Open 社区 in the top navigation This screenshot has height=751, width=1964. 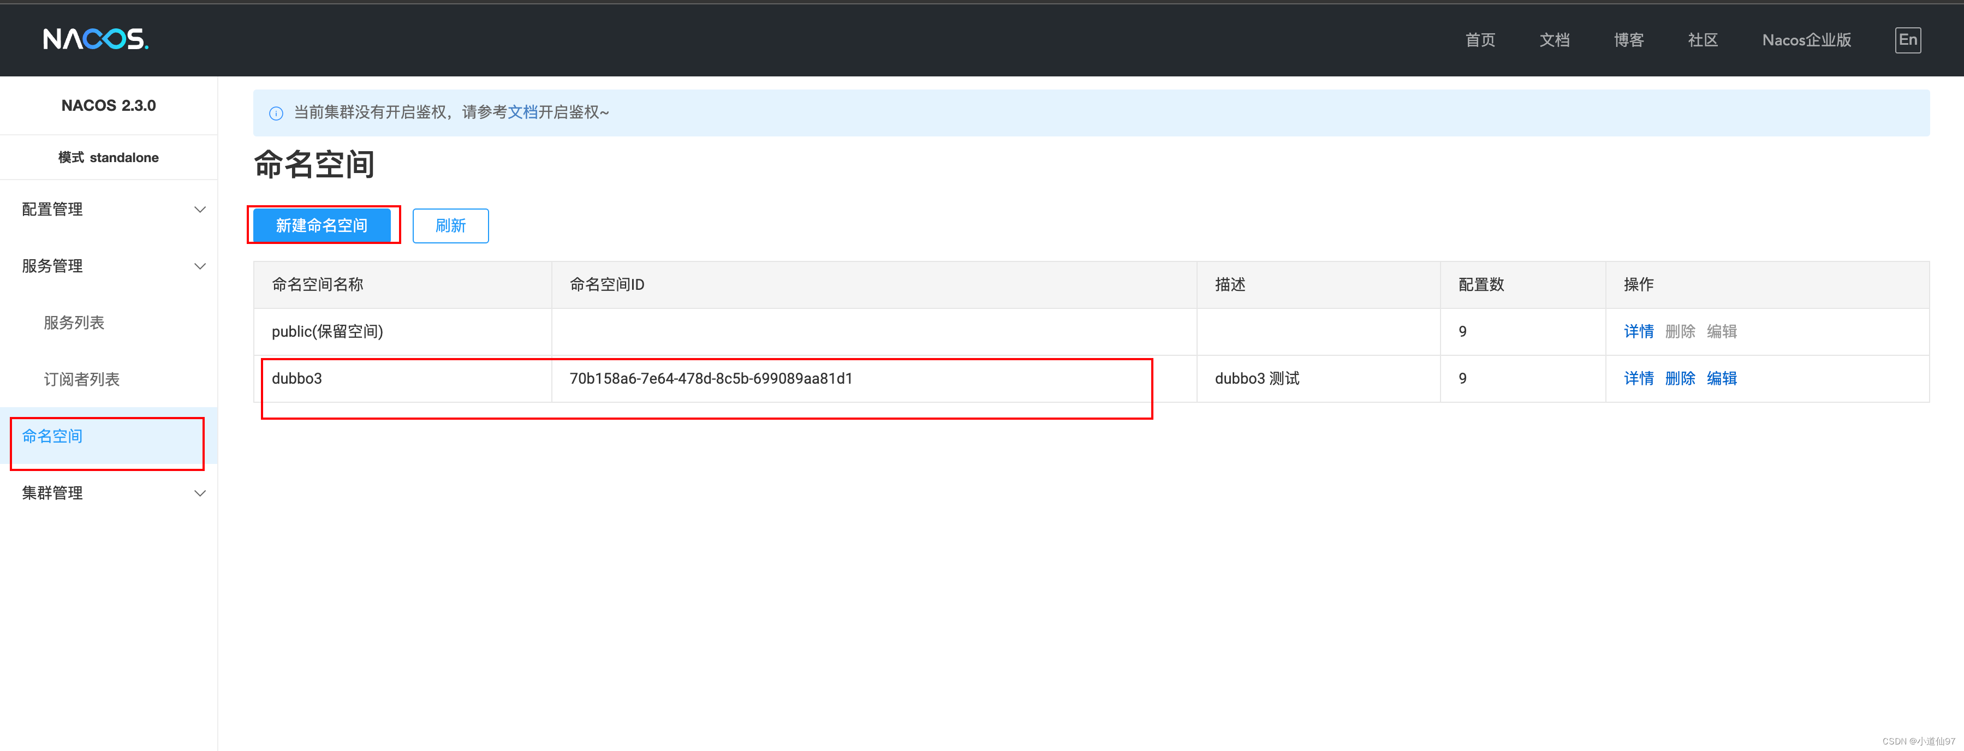(1703, 40)
